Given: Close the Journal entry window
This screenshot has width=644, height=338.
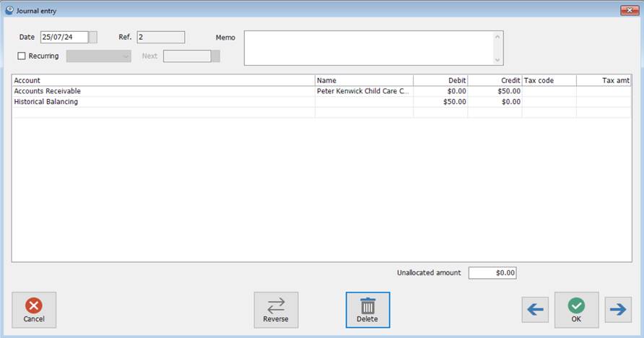Looking at the screenshot, I should 630,10.
